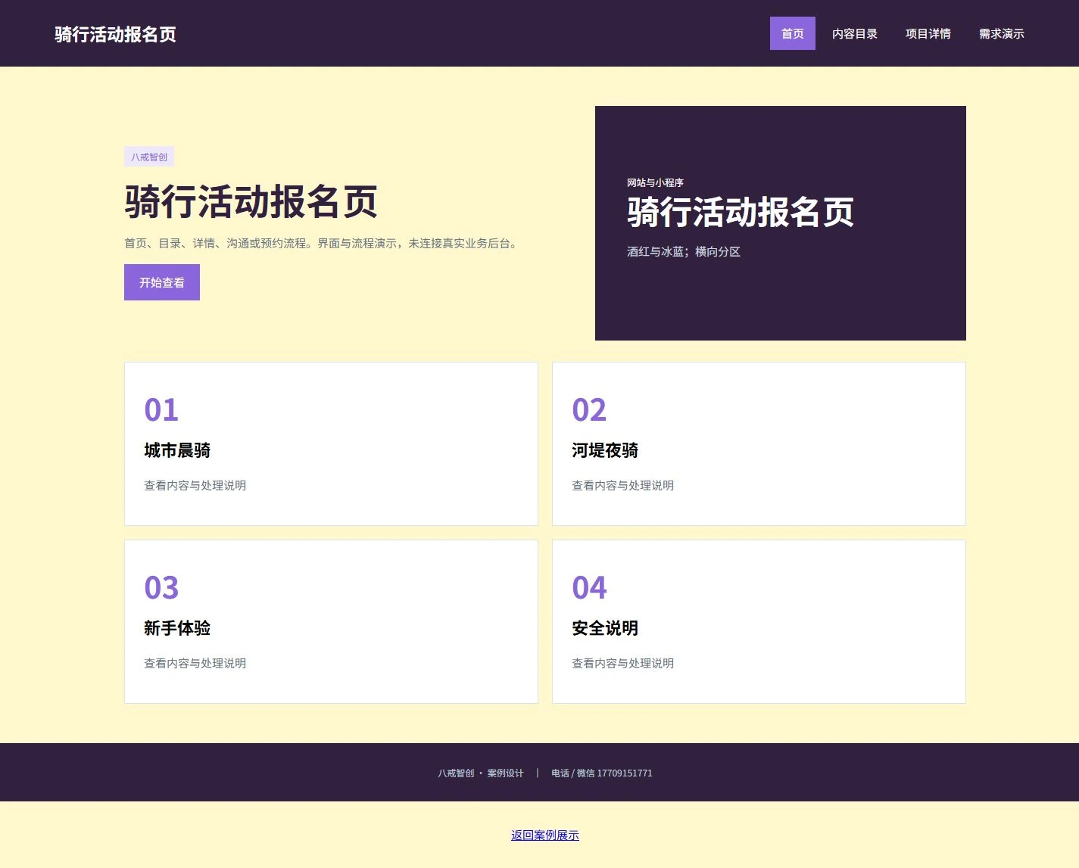Click footer phone number 17709151771
This screenshot has width=1079, height=868.
tap(625, 773)
